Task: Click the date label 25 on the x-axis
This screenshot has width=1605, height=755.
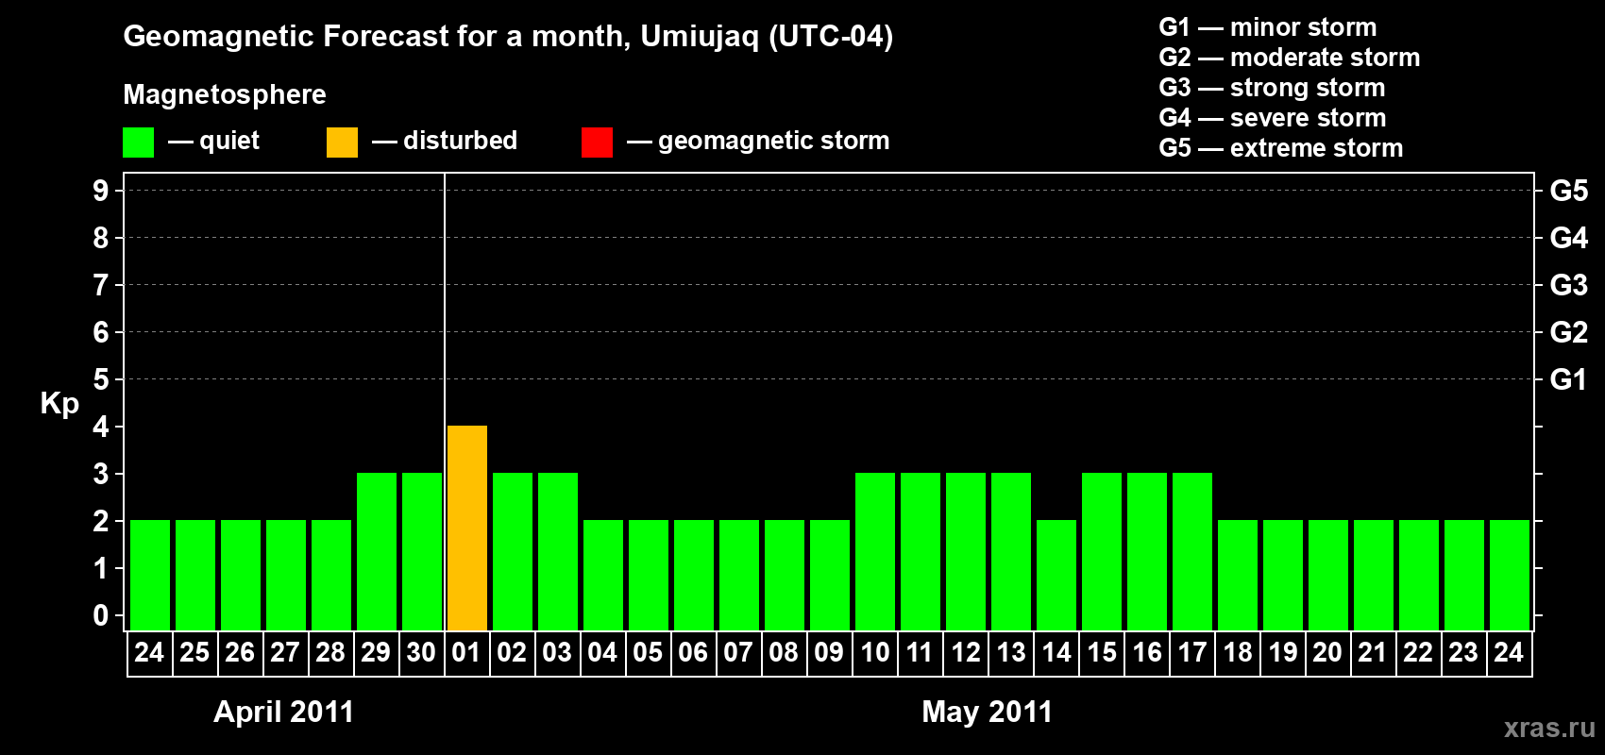Action: click(194, 652)
